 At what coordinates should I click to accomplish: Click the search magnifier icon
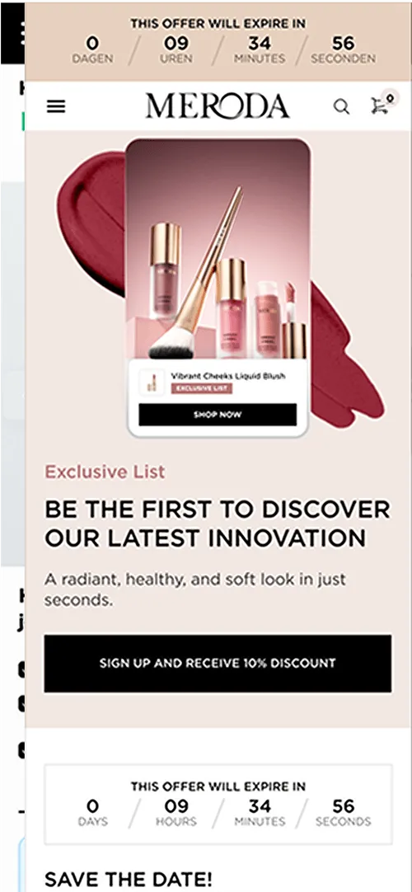(x=341, y=106)
